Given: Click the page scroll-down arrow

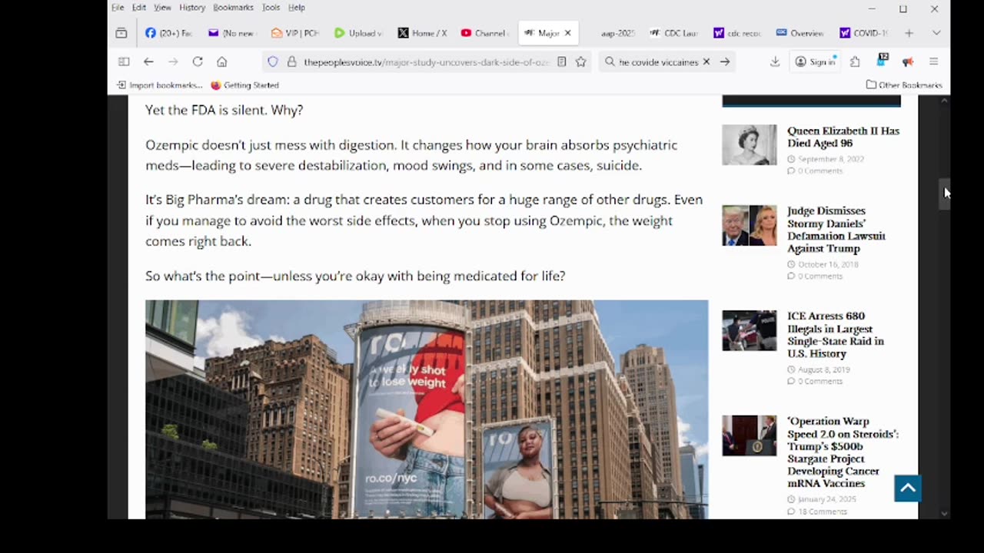Looking at the screenshot, I should point(945,514).
